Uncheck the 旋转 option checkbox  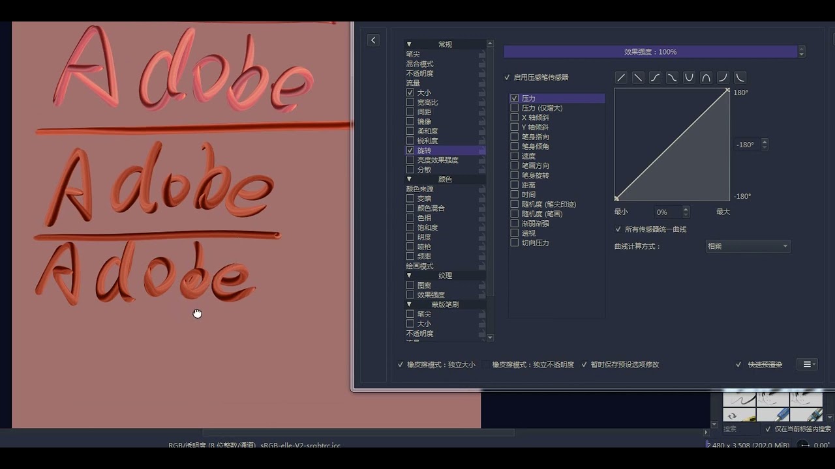tap(410, 150)
